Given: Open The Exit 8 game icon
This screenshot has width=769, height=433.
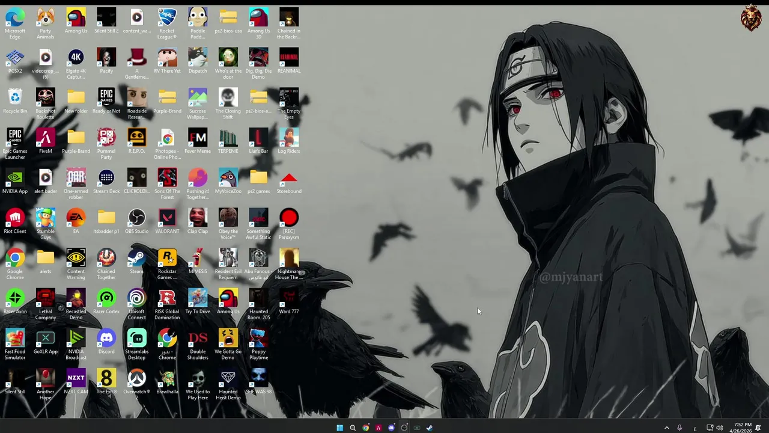Looking at the screenshot, I should pyautogui.click(x=106, y=382).
